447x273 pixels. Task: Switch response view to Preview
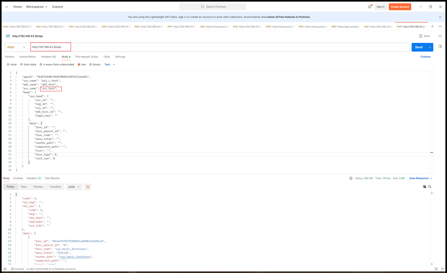click(38, 187)
